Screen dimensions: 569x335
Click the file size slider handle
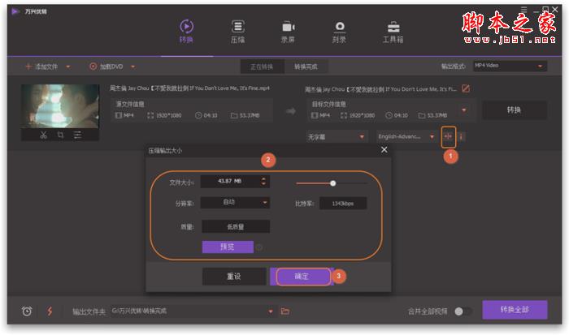point(332,183)
